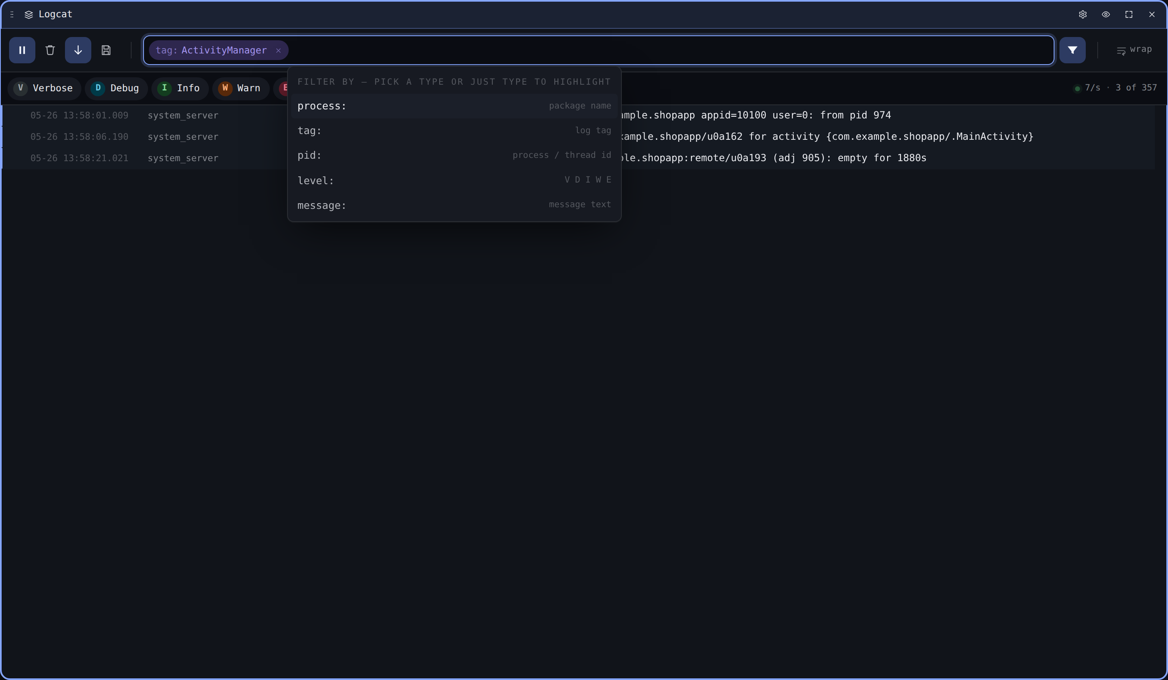Select log row at 13:58:21.021
Image resolution: width=1168 pixels, height=680 pixels.
click(578, 158)
